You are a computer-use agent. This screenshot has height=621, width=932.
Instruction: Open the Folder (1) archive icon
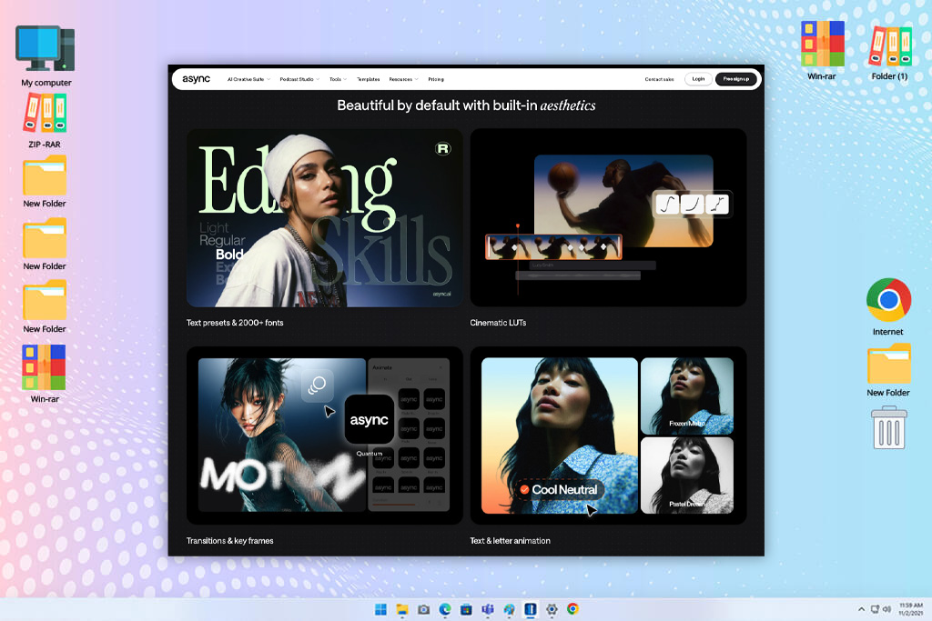(x=890, y=52)
